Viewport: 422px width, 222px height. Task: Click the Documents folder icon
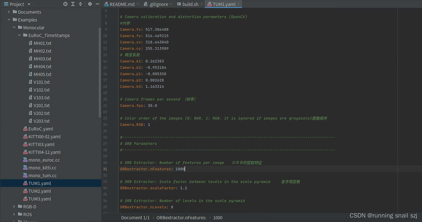tap(15, 12)
